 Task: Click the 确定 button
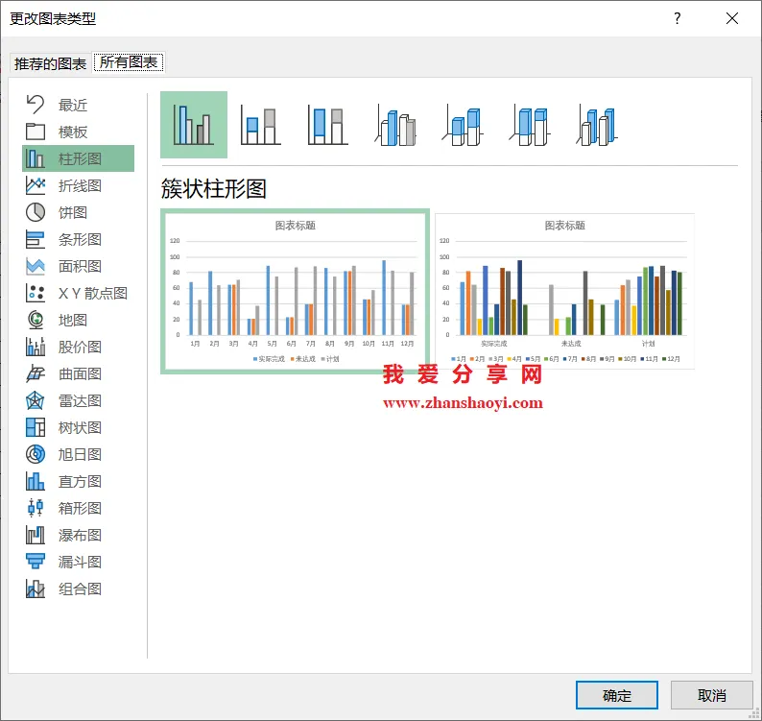pyautogui.click(x=617, y=695)
